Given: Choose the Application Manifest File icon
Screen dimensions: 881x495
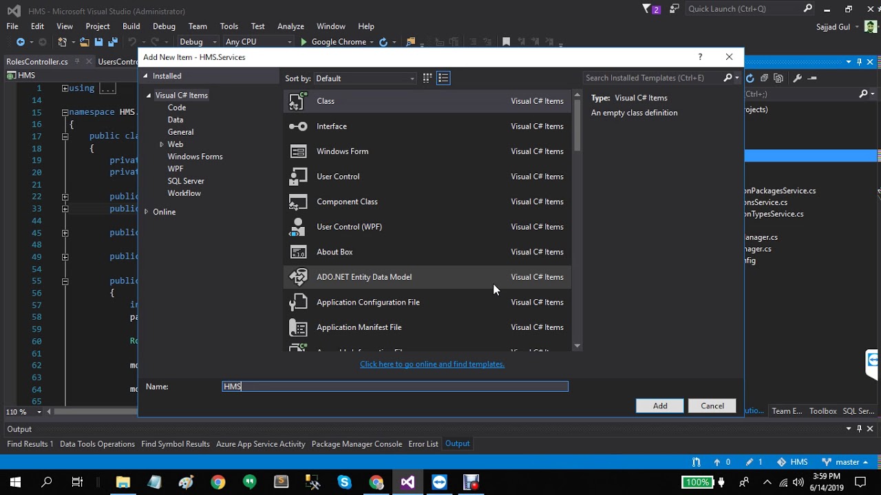Looking at the screenshot, I should pyautogui.click(x=298, y=327).
